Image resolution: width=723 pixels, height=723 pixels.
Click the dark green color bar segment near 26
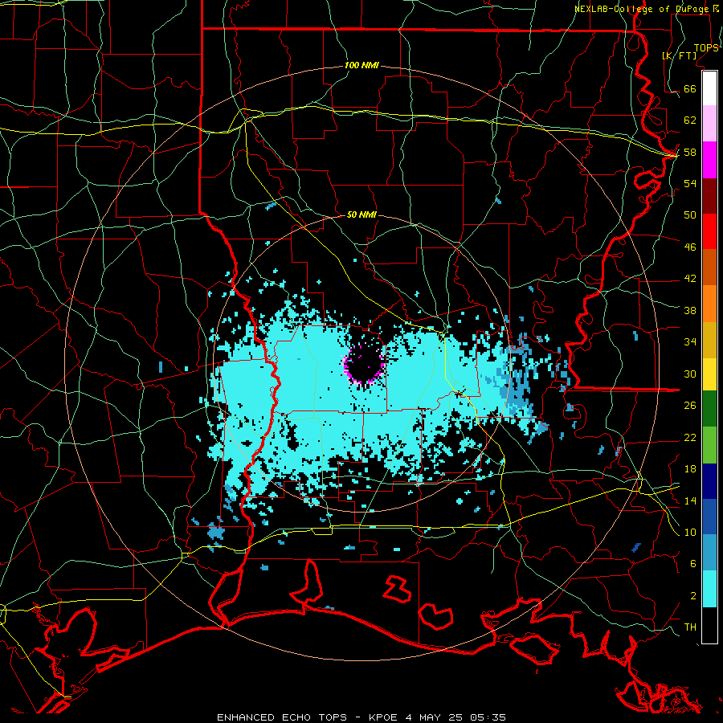[709, 409]
